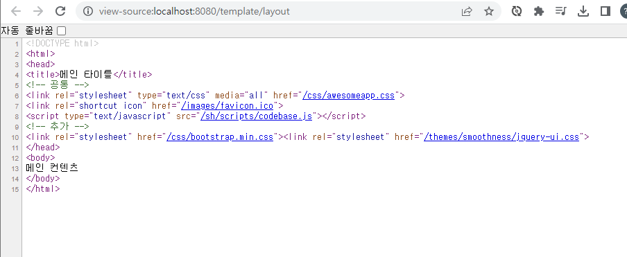Image resolution: width=627 pixels, height=257 pixels.
Task: Click line number 10 in the gutter
Action: pyautogui.click(x=15, y=137)
